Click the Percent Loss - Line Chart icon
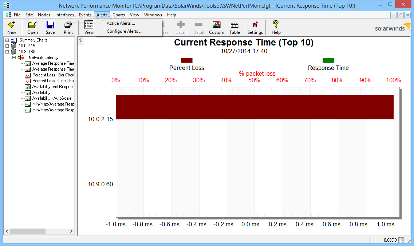The height and width of the screenshot is (246, 414). point(27,81)
